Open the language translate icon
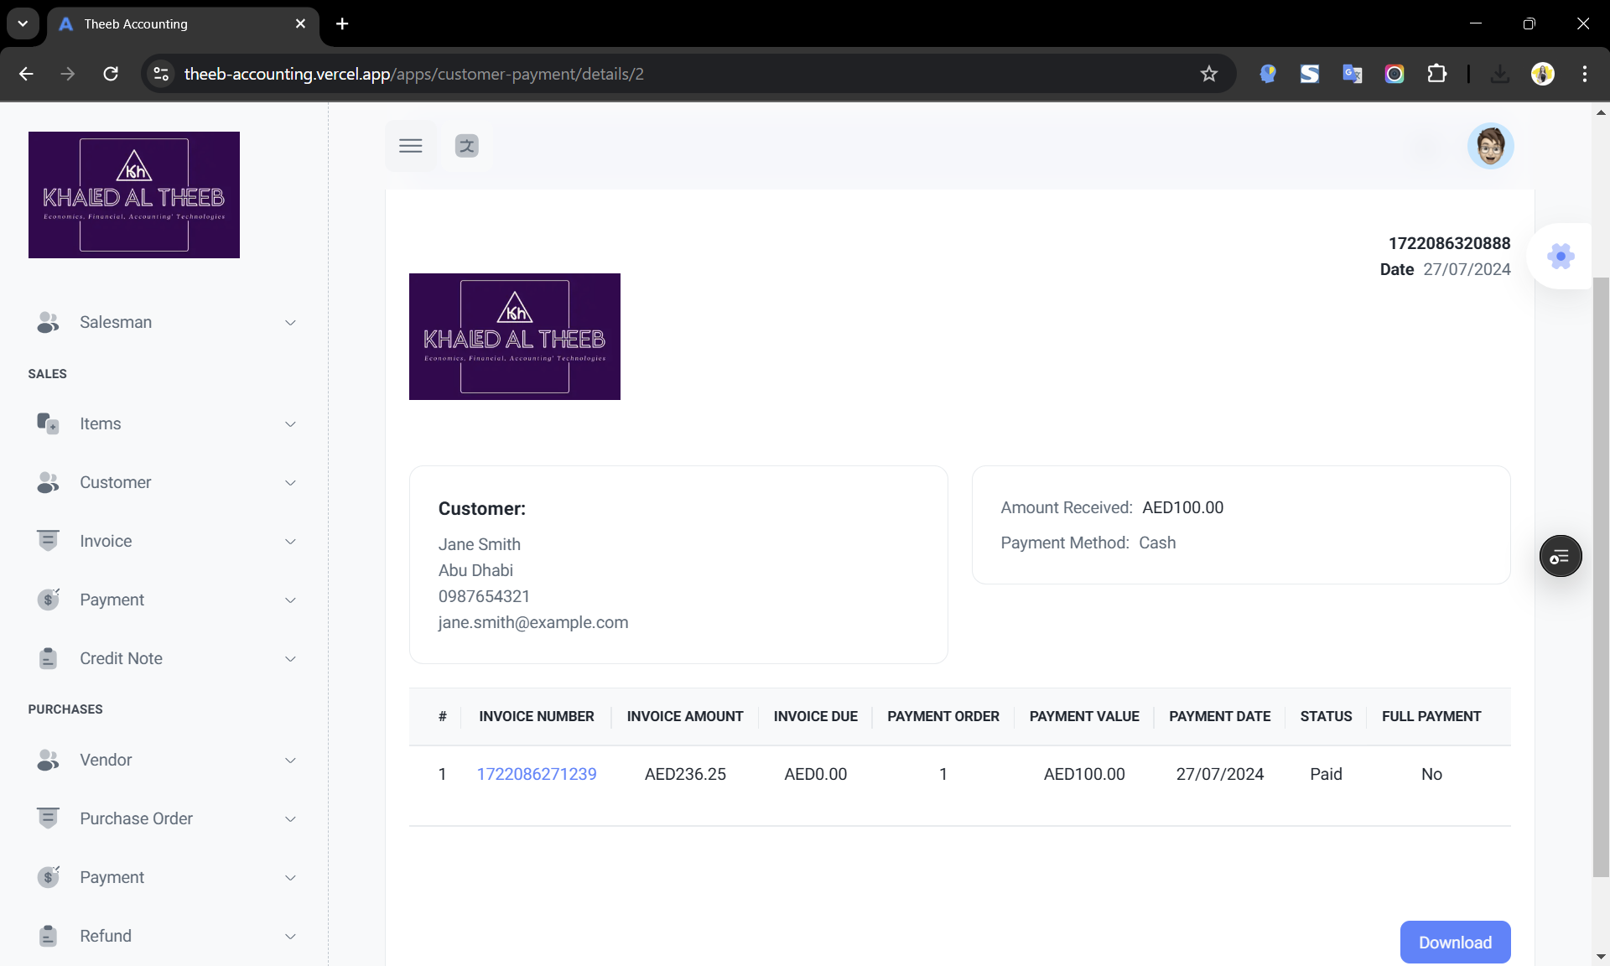 pos(466,146)
